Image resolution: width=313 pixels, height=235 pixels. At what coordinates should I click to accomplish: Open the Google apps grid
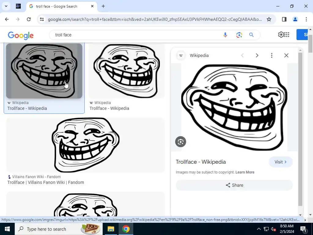point(287,35)
